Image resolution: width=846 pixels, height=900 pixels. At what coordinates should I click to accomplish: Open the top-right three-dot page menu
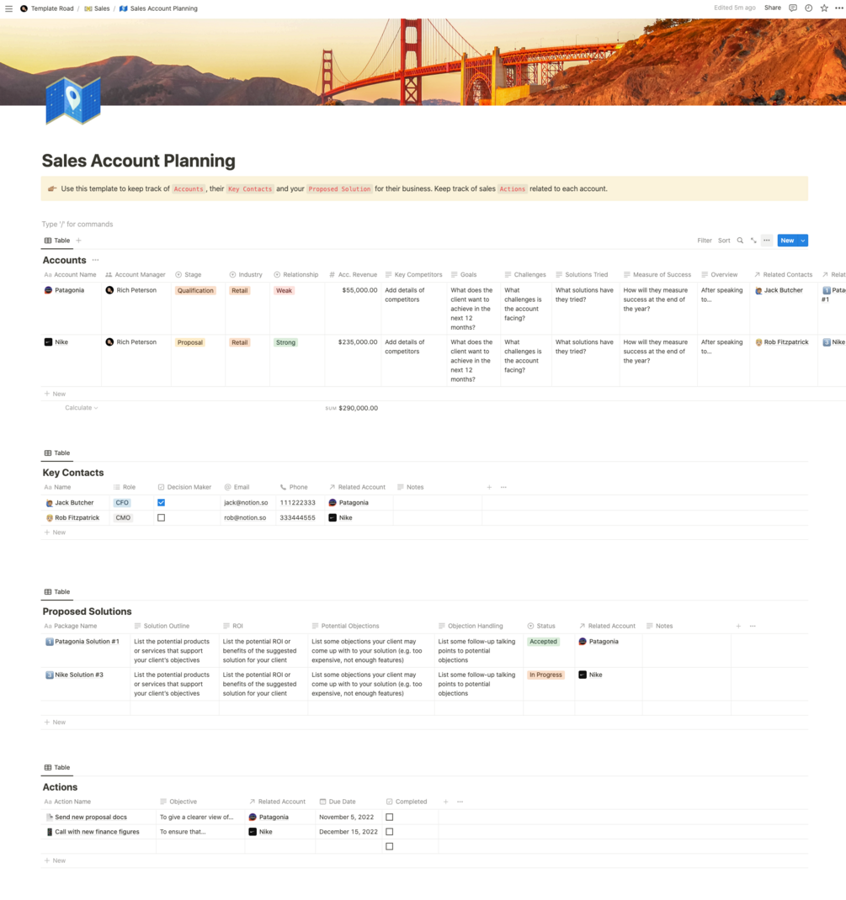839,8
